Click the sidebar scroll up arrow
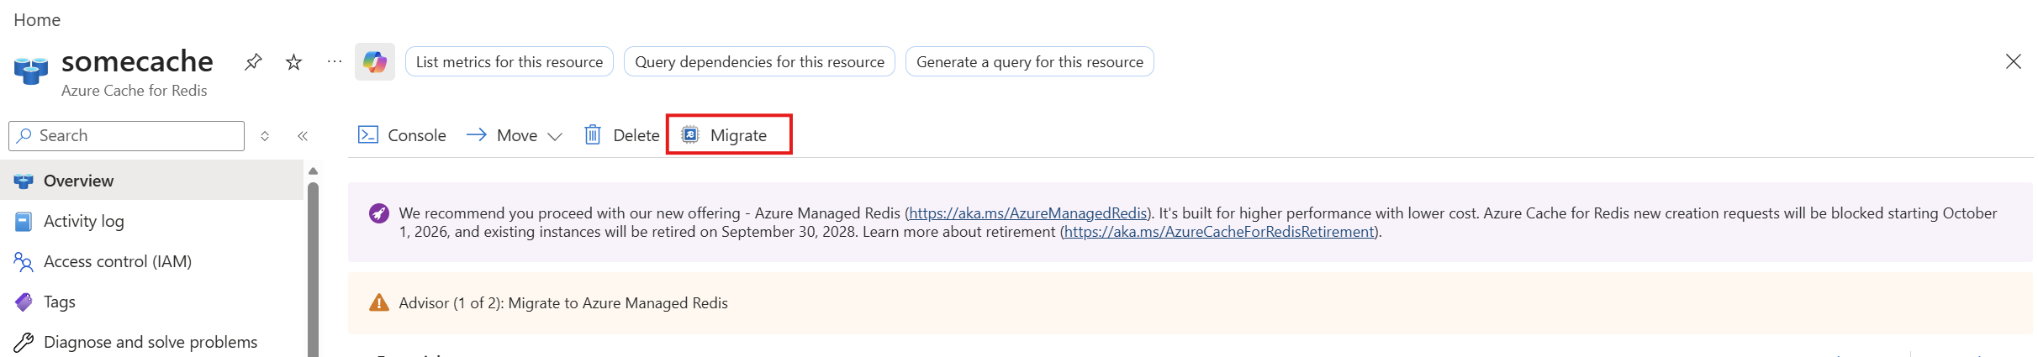The height and width of the screenshot is (357, 2038). pos(313,171)
